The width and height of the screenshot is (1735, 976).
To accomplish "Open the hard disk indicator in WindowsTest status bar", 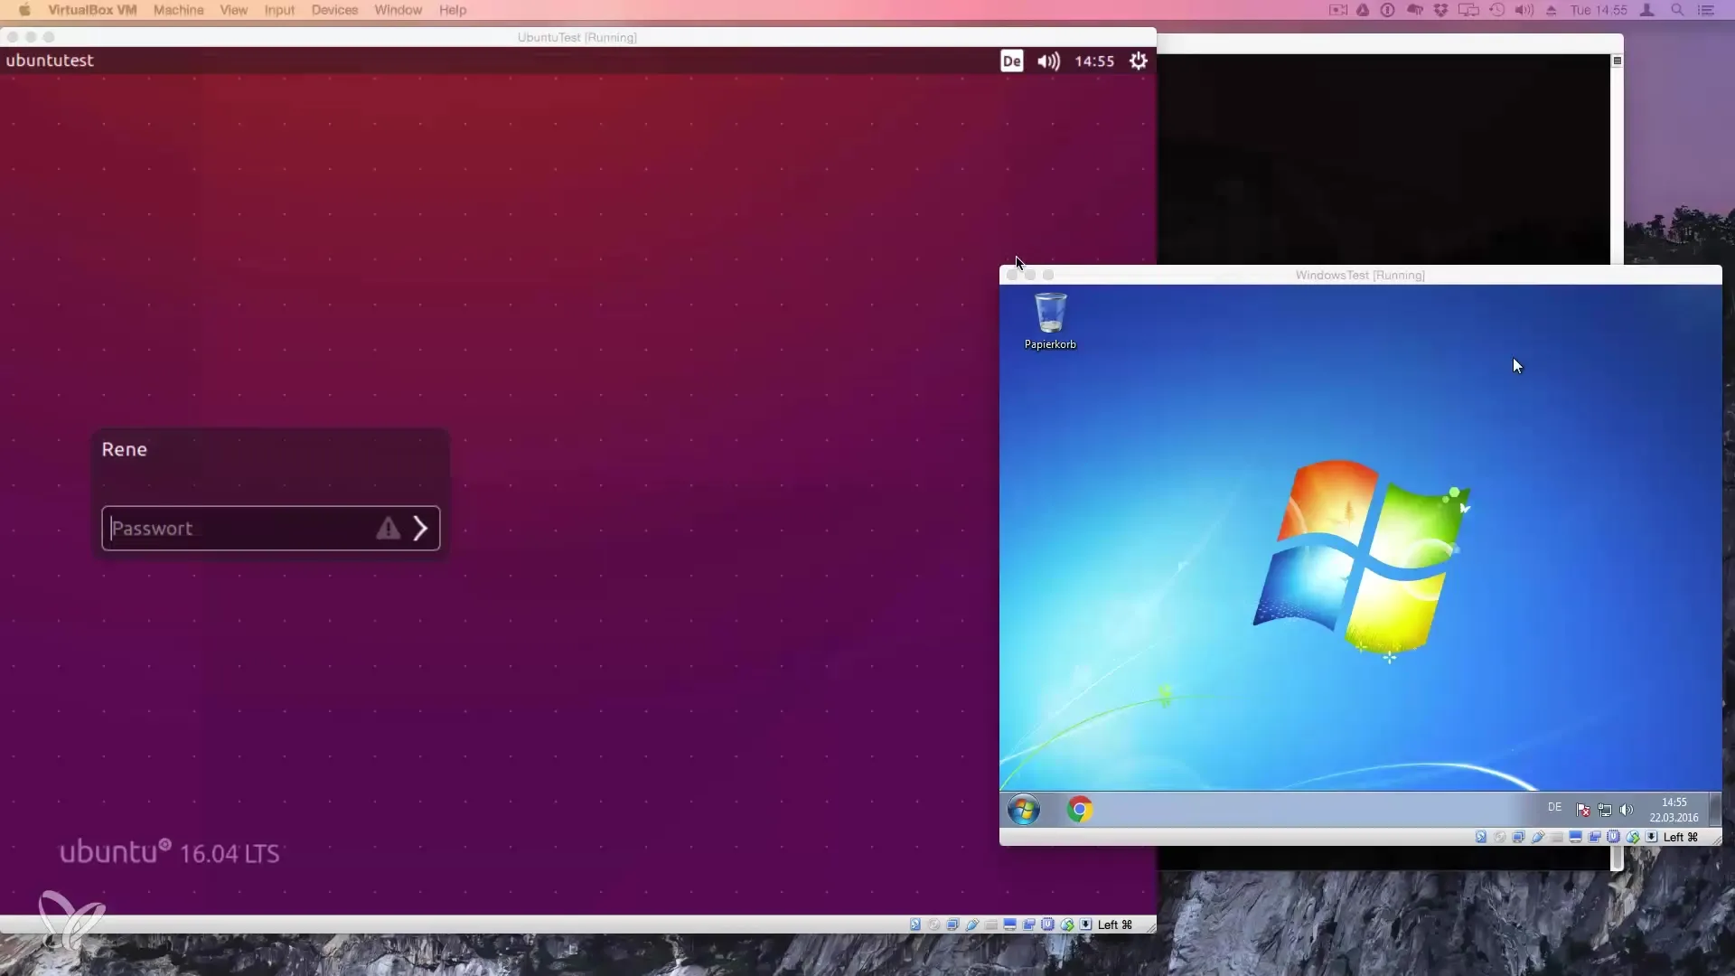I will tap(1481, 837).
